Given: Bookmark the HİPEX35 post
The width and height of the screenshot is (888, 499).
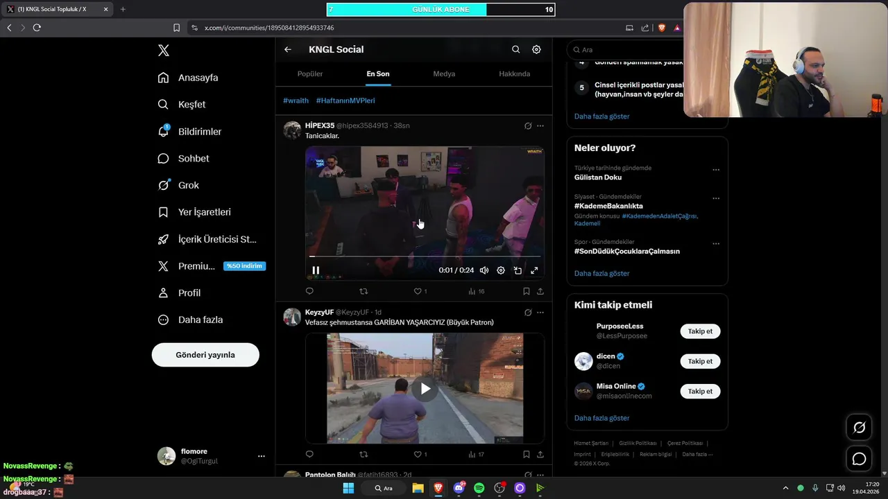Looking at the screenshot, I should 527,292.
